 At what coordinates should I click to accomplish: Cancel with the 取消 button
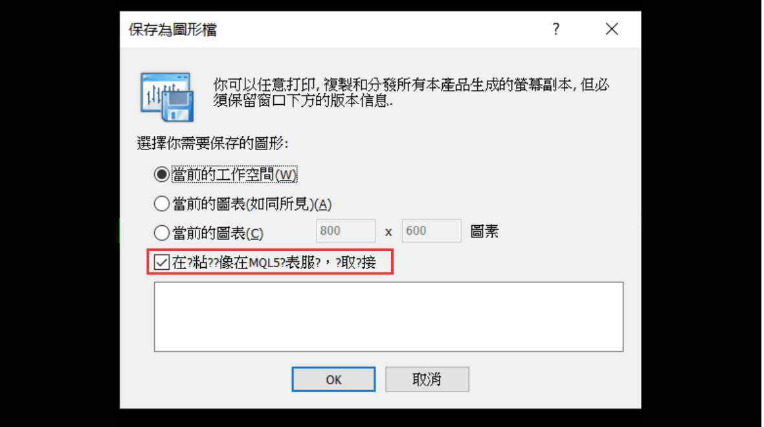tap(427, 379)
